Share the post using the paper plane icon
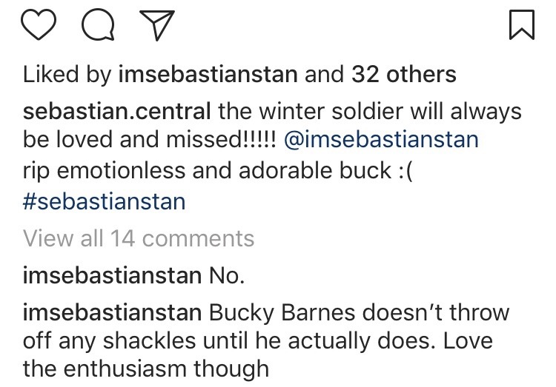 (155, 27)
